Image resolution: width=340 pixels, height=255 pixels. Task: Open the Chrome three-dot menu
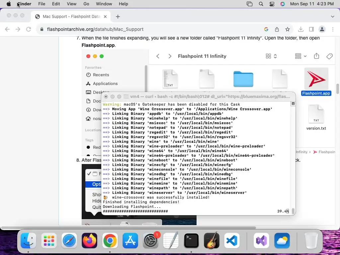click(333, 29)
